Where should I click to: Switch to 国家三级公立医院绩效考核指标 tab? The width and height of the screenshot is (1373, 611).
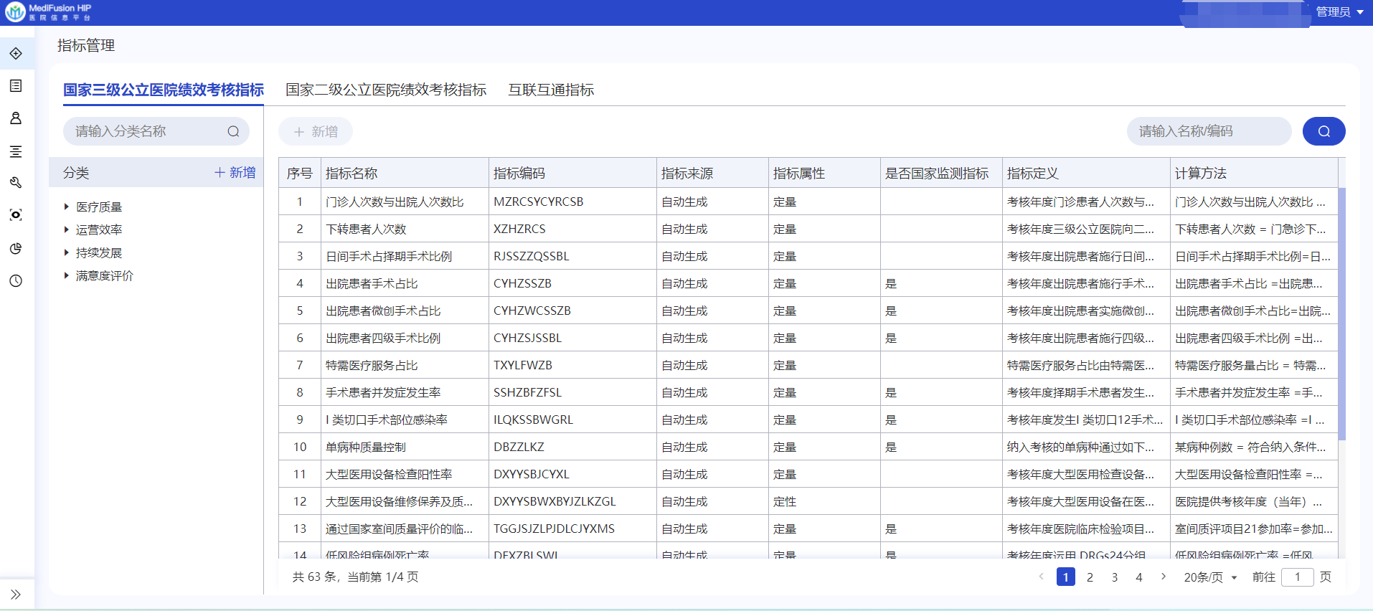[x=164, y=90]
